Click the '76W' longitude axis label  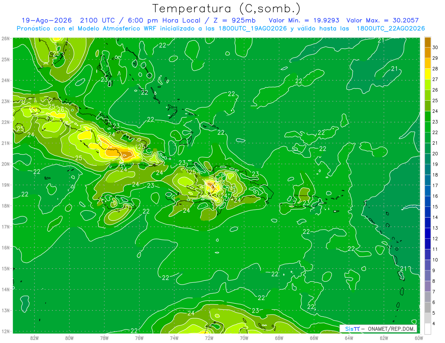pos(139,338)
